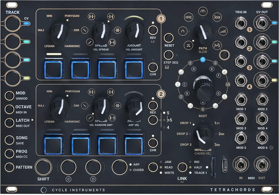Toggle the OCTAVE button
The image size is (279, 195).
pyautogui.click(x=9, y=109)
